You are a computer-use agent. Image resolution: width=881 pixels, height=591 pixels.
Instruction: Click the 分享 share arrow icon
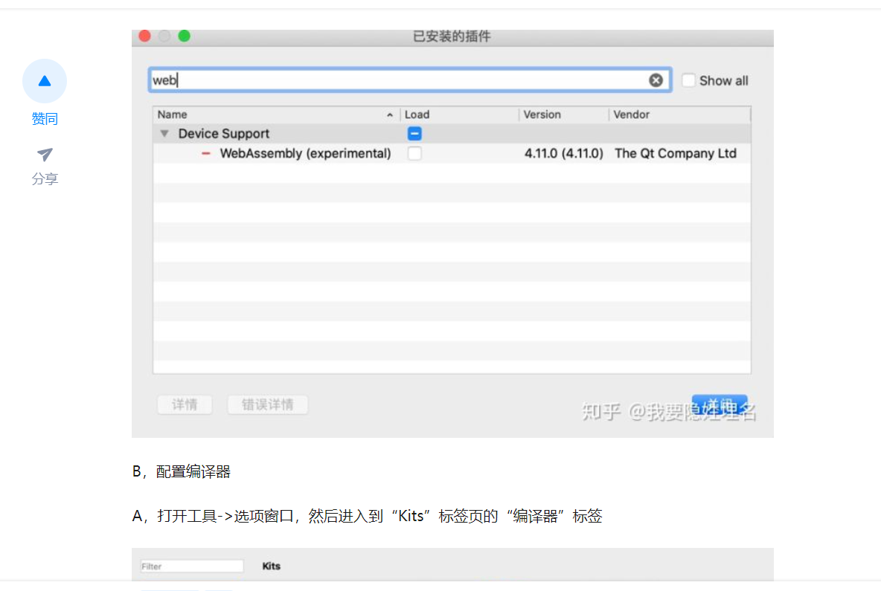45,155
